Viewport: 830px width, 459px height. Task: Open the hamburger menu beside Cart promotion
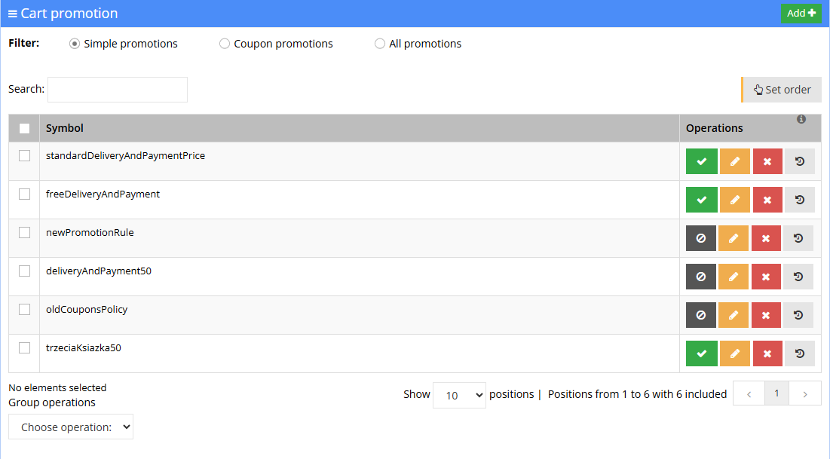click(13, 14)
